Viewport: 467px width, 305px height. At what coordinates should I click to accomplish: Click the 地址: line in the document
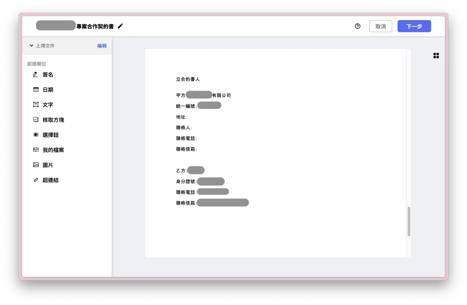click(182, 117)
